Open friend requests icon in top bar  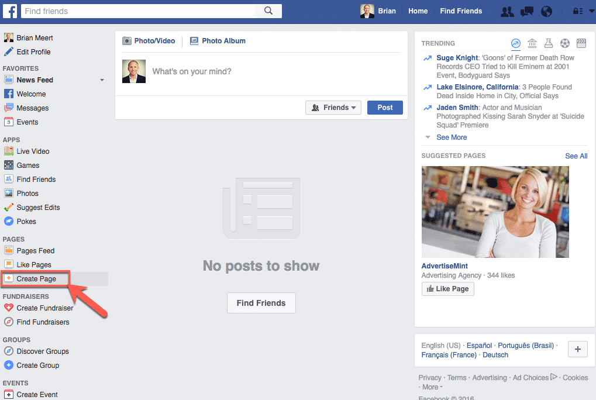[507, 11]
